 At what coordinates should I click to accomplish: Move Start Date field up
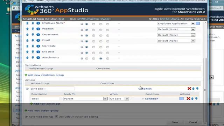click(27, 46)
